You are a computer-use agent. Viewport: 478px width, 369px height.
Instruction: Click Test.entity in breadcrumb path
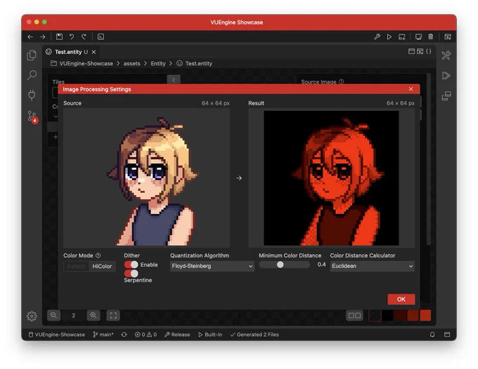(x=198, y=64)
